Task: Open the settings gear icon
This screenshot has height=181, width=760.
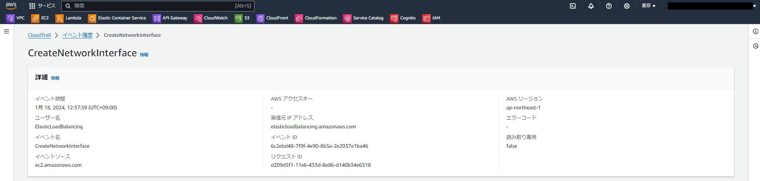Action: coord(627,6)
